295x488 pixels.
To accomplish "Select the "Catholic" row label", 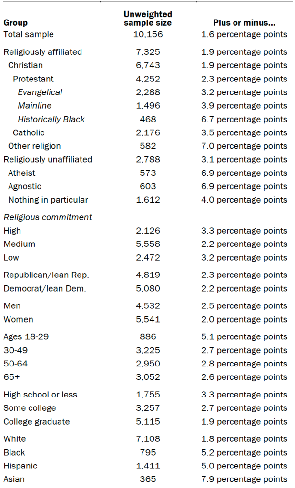I will 29,132.
